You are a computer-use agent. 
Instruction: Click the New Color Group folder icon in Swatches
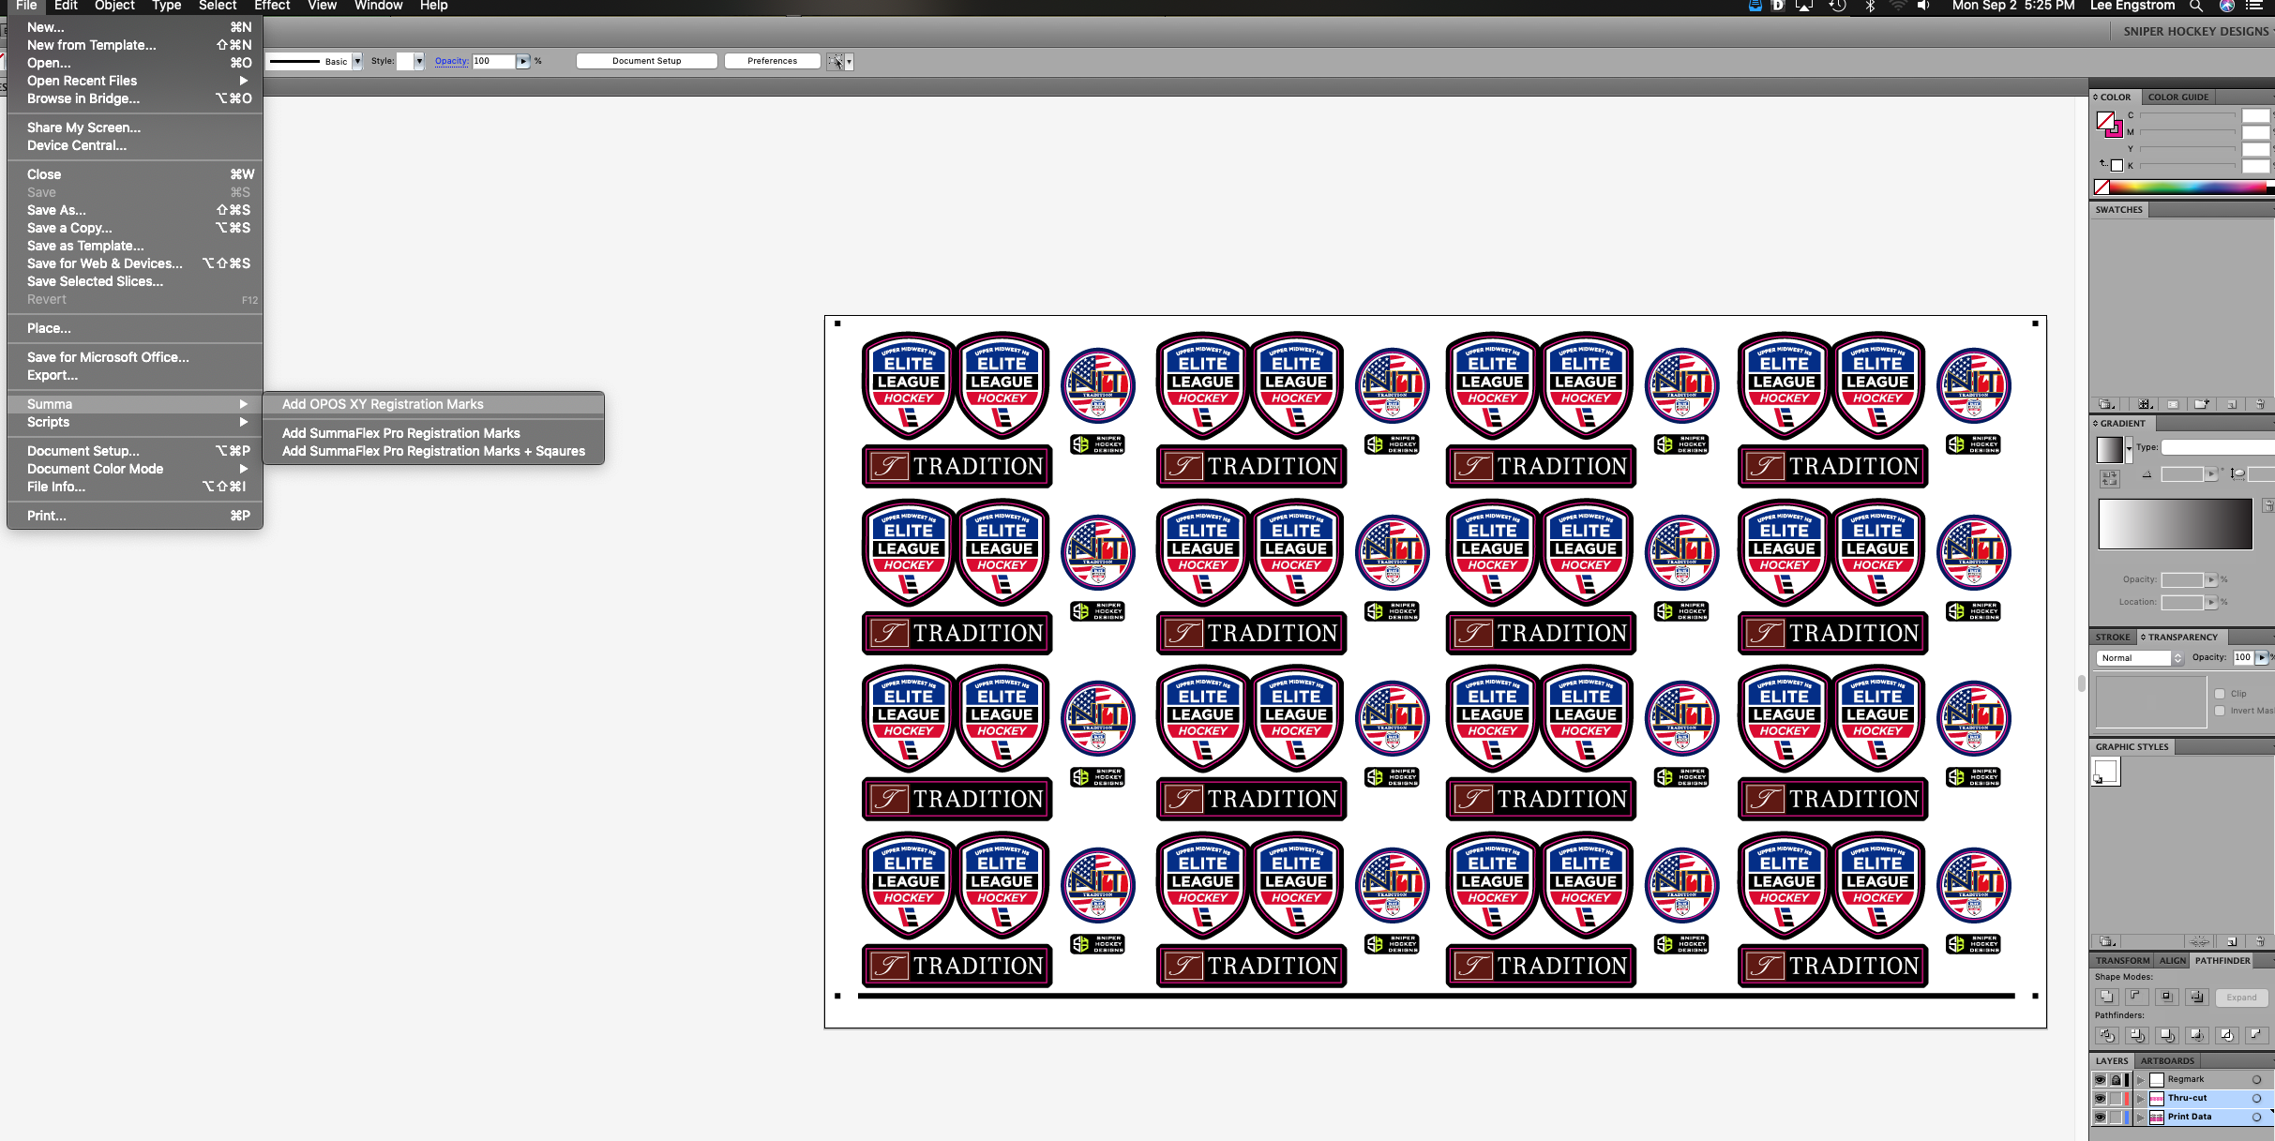(2201, 404)
